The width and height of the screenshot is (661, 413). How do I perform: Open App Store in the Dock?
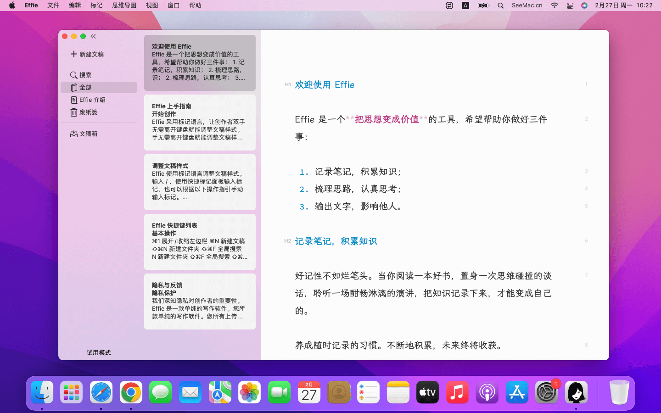click(517, 392)
